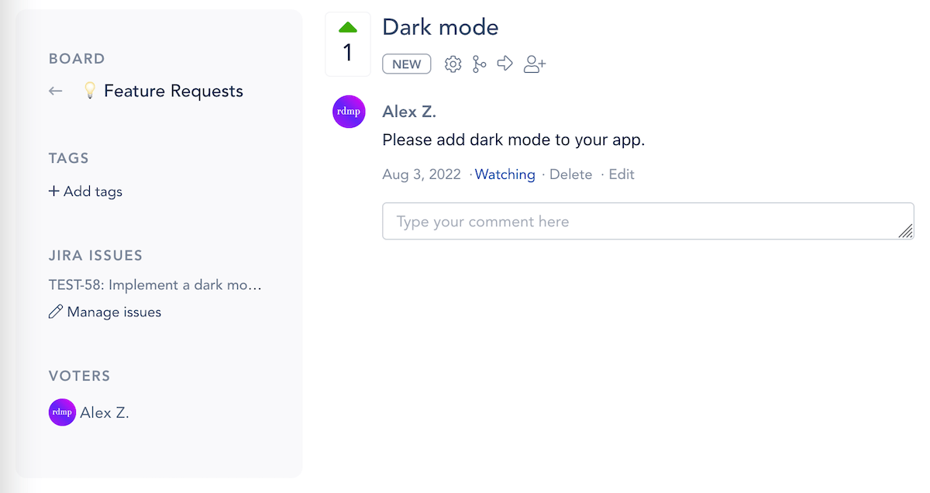
Task: Open Jira issue TEST-58
Action: point(155,284)
